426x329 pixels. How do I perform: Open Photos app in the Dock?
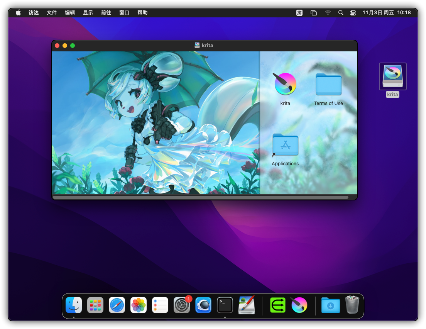(x=138, y=305)
